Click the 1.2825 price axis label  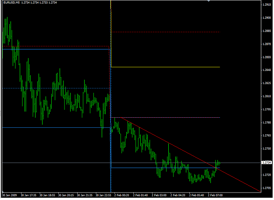coord(267,83)
